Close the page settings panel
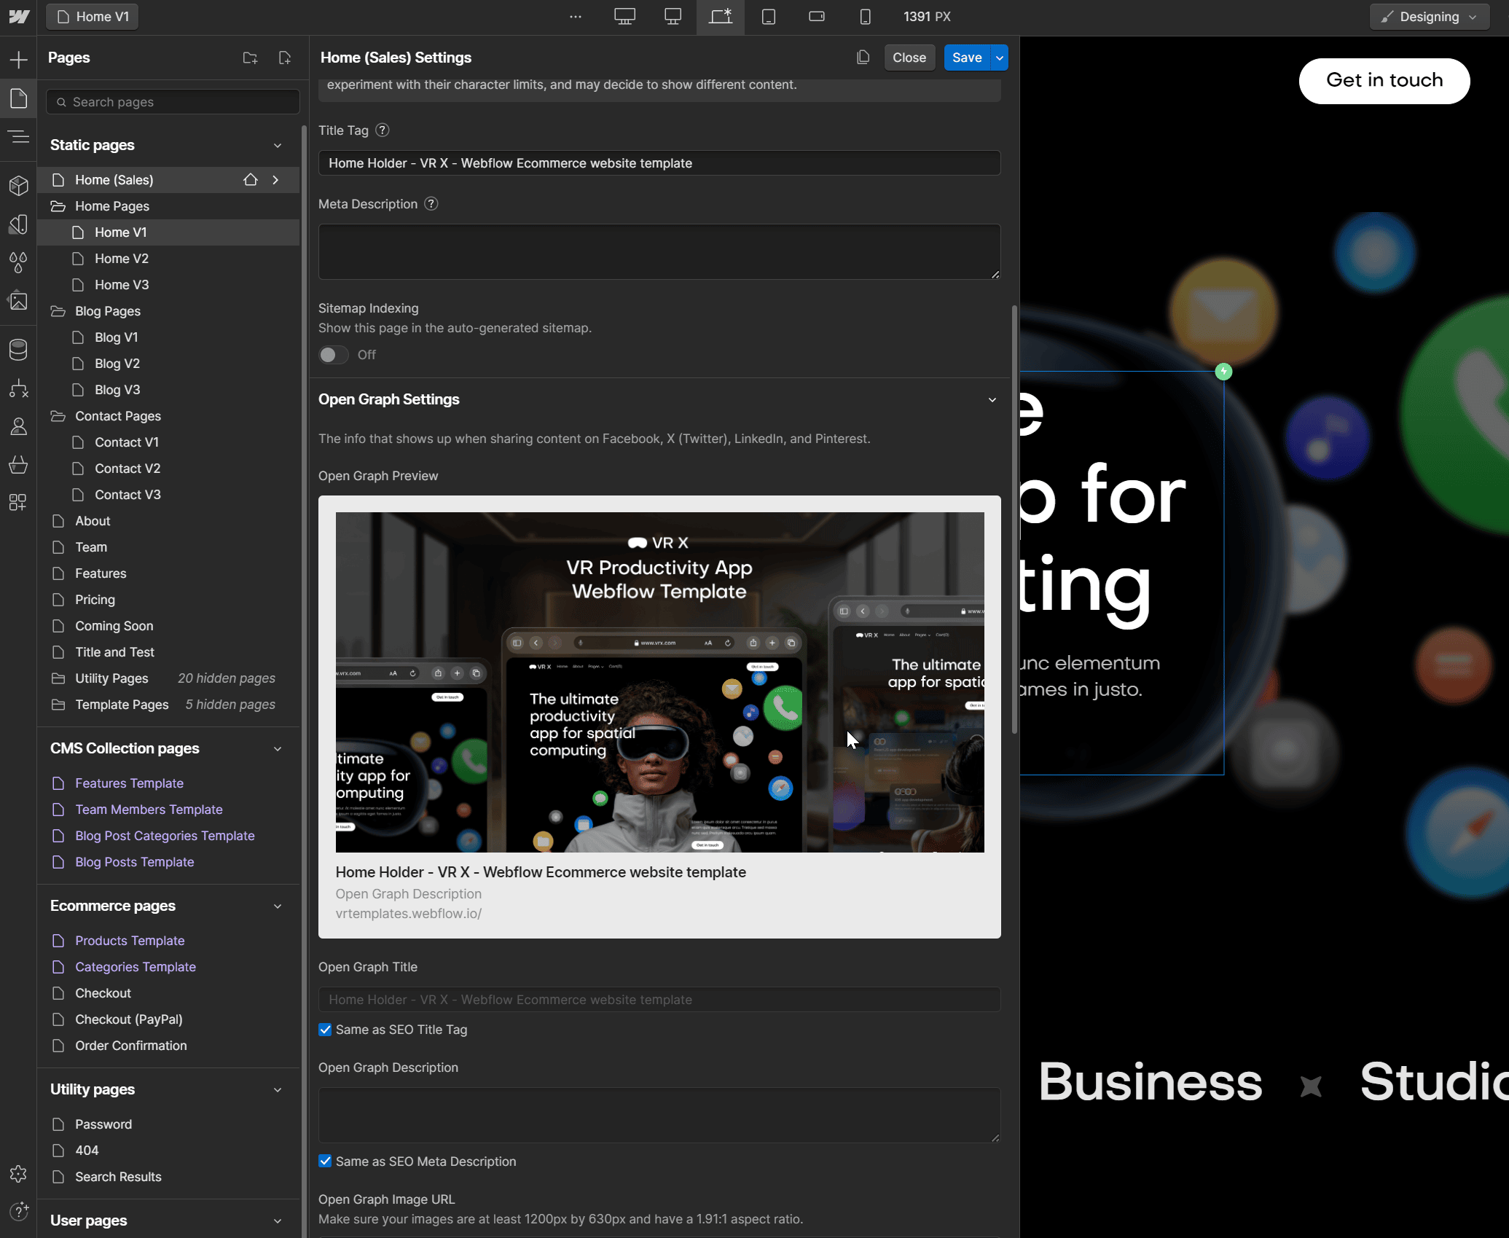Screen dimensions: 1509x1238 click(x=909, y=58)
